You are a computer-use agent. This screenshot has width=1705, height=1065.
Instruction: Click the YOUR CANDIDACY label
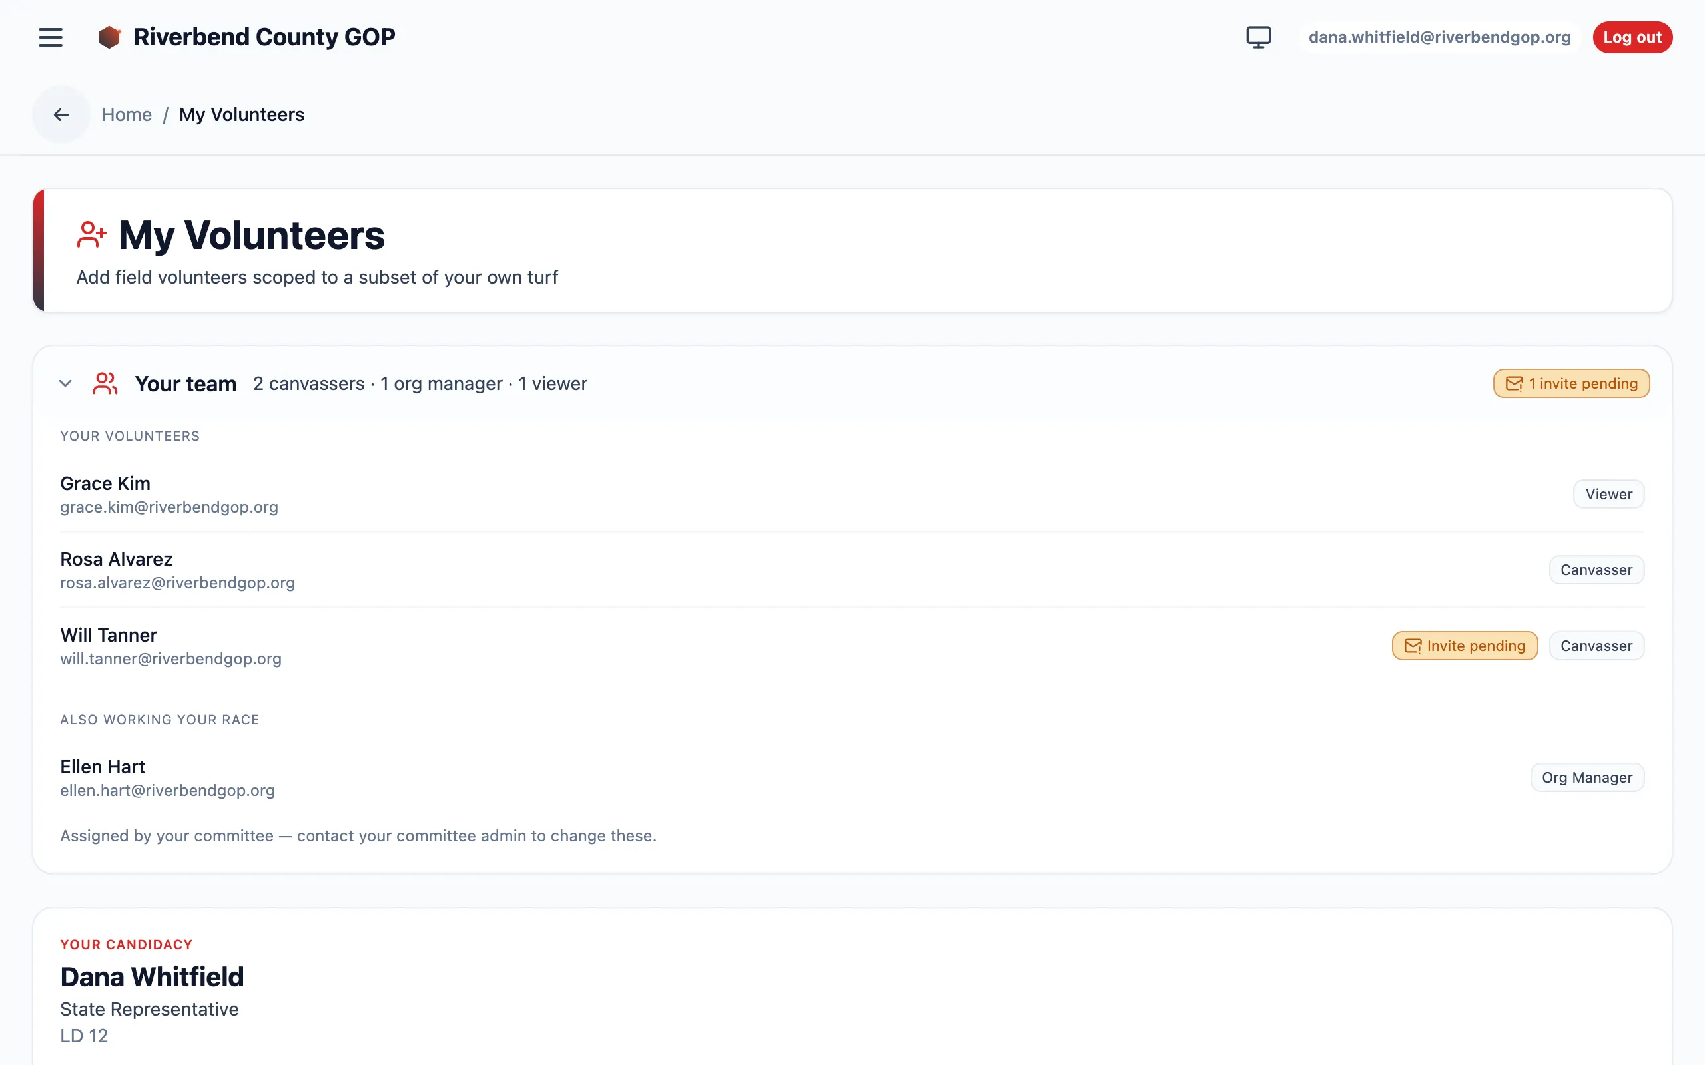126,945
